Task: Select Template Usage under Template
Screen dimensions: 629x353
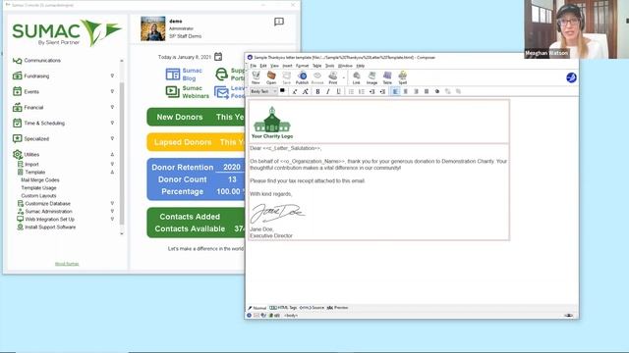Action: (x=38, y=187)
